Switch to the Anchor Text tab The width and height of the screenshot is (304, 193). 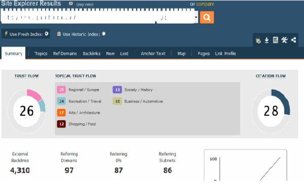[x=153, y=53]
